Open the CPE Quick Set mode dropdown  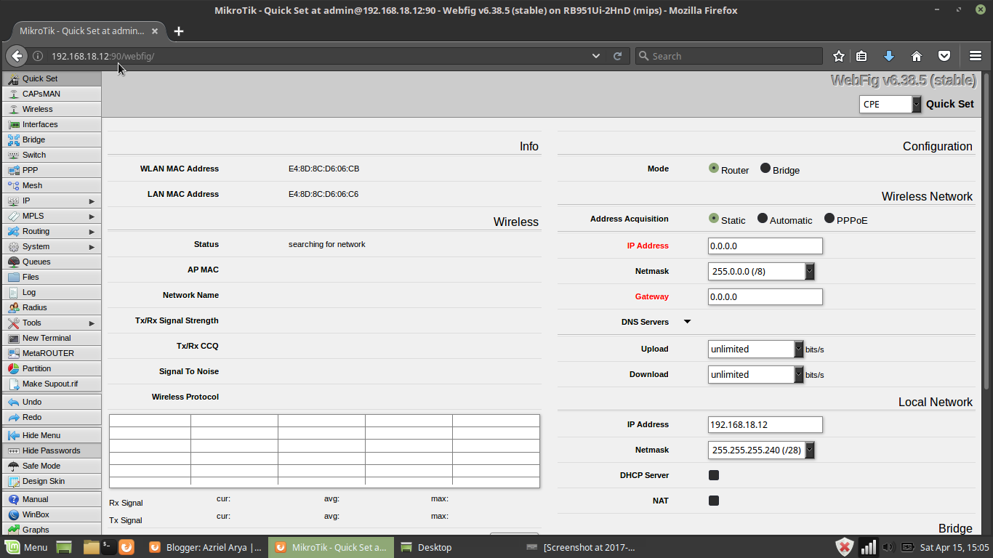click(890, 104)
